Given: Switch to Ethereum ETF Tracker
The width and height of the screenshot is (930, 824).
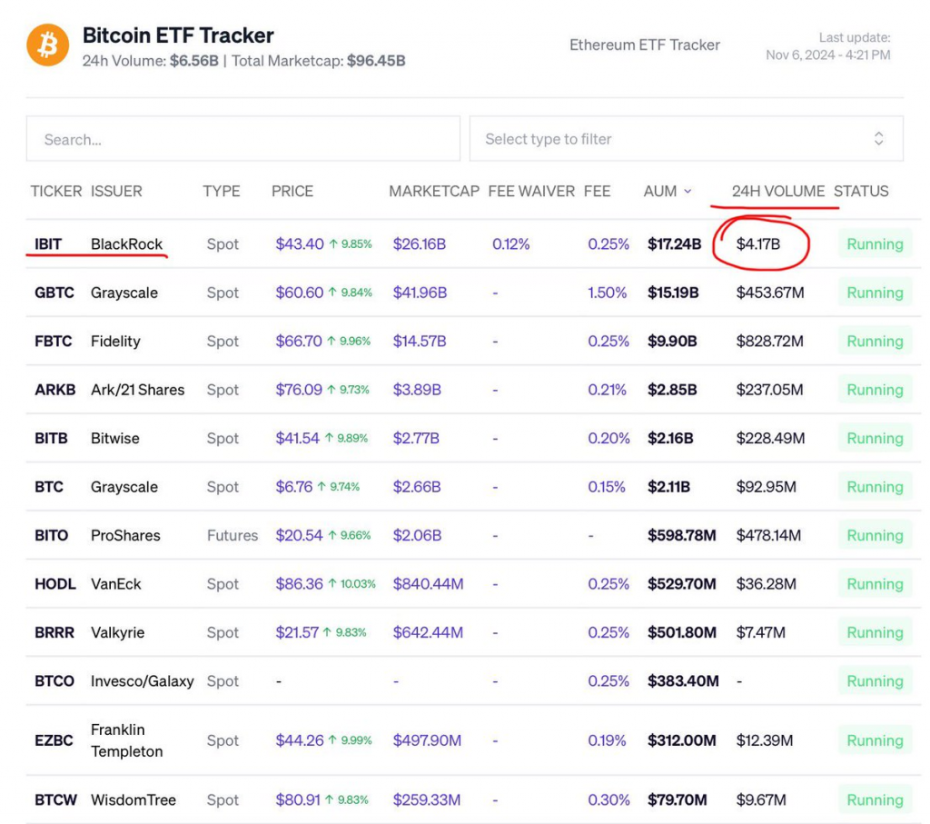Looking at the screenshot, I should 644,45.
